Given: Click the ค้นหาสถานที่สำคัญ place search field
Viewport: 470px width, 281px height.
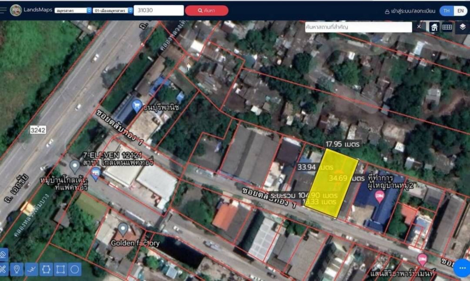Looking at the screenshot, I should (358, 27).
